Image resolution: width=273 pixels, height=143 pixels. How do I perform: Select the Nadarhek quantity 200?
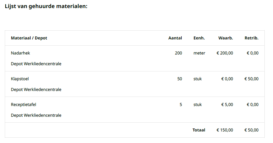178,53
